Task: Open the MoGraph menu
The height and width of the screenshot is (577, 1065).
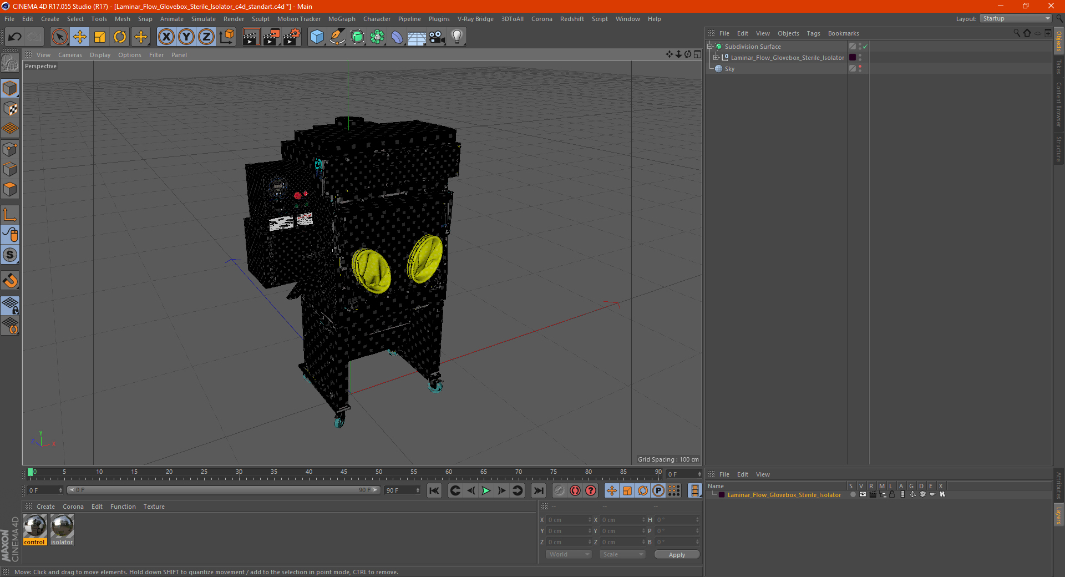Action: click(x=341, y=19)
